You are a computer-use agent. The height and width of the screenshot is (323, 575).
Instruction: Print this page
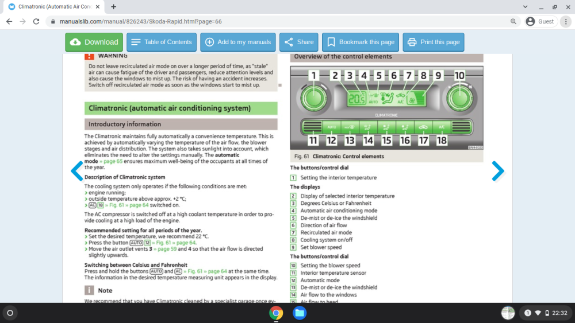[433, 42]
